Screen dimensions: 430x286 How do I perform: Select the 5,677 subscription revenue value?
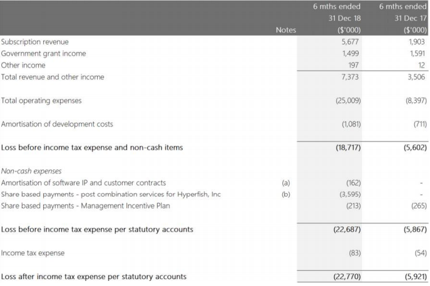350,42
